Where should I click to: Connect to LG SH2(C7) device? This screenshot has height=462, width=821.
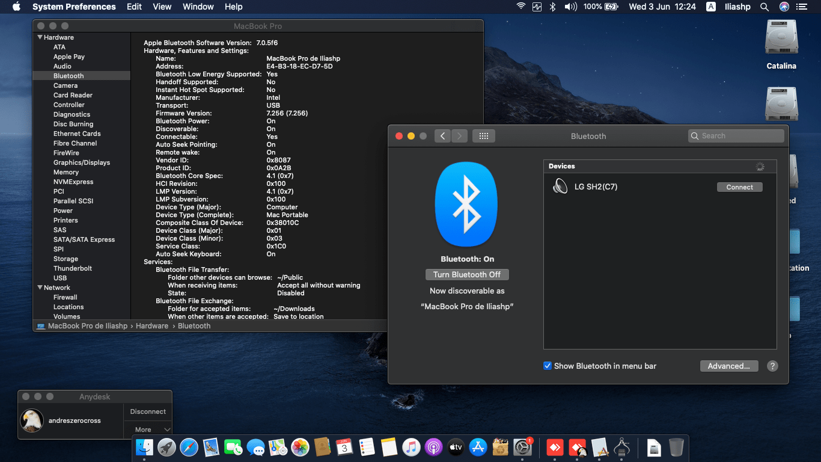coord(739,187)
